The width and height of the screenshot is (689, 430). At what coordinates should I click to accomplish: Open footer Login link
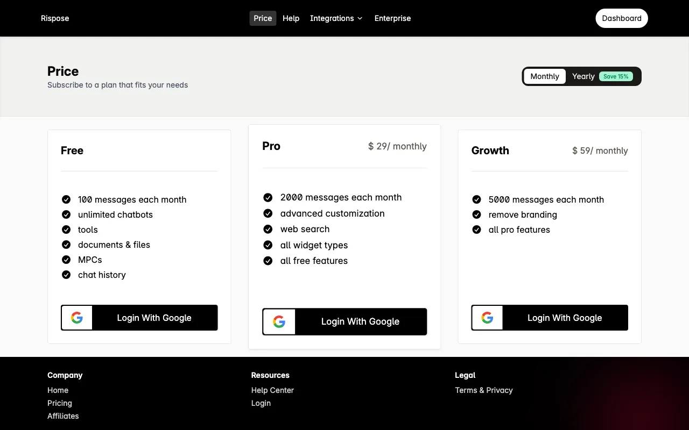point(261,403)
